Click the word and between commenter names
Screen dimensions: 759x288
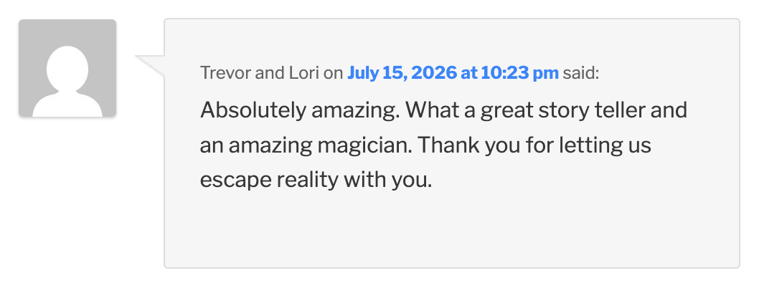point(270,73)
